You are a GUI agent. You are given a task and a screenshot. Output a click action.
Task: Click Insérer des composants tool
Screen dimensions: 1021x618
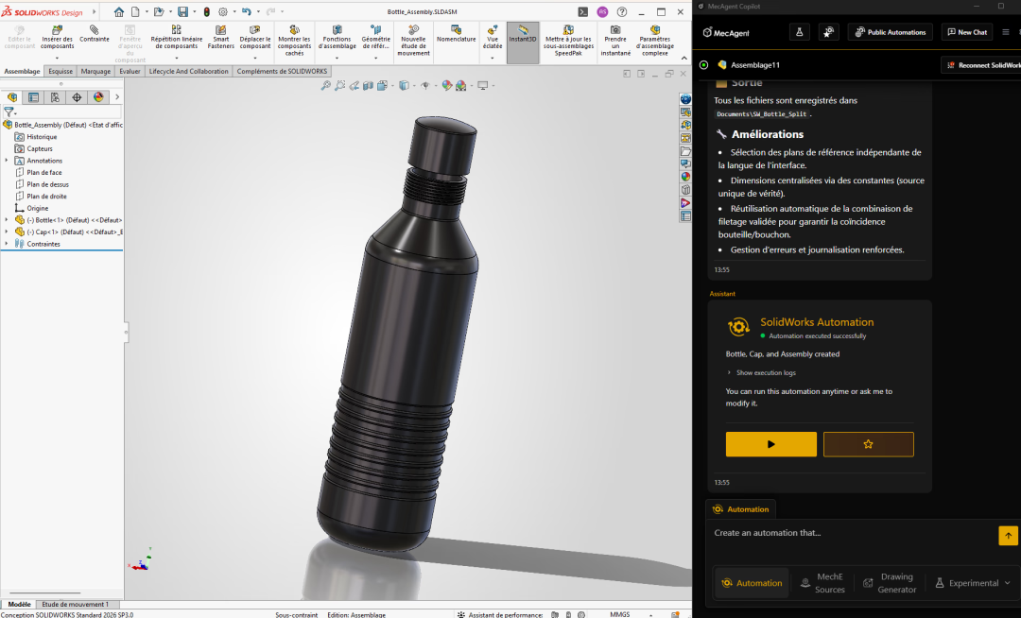(x=58, y=38)
